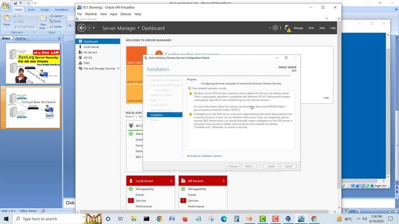This screenshot has height=224, width=399.
Task: Switch to PowerPoint Home tab
Action: 18,10
